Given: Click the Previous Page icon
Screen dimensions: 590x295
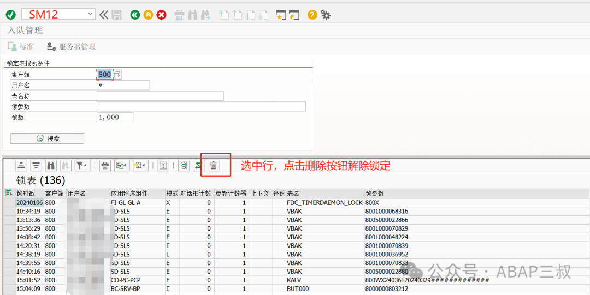Looking at the screenshot, I should pyautogui.click(x=237, y=15).
